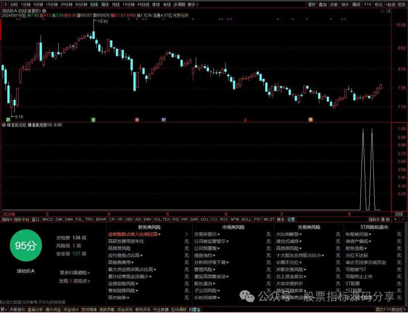Expand 更多 indicators list on the indicator bar
The image size is (408, 313).
280,220
